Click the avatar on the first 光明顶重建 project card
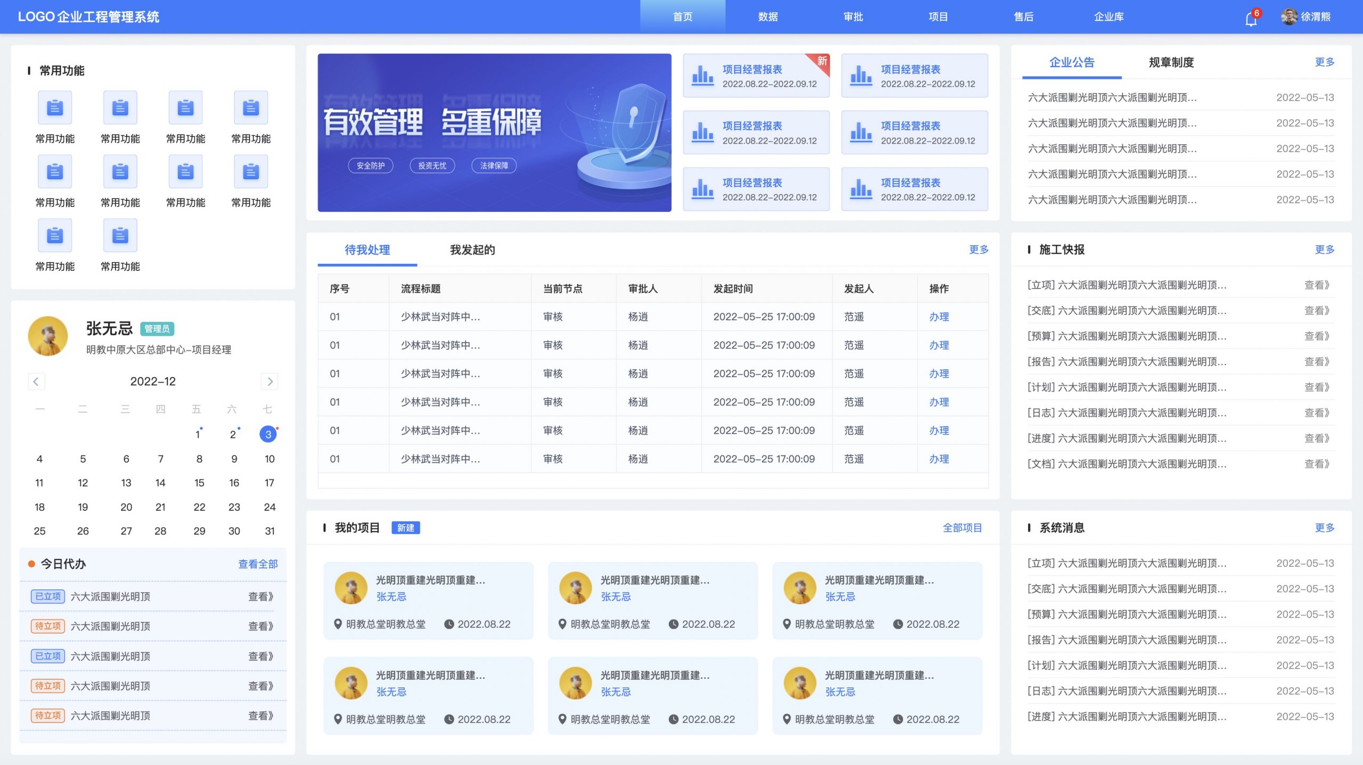 351,588
